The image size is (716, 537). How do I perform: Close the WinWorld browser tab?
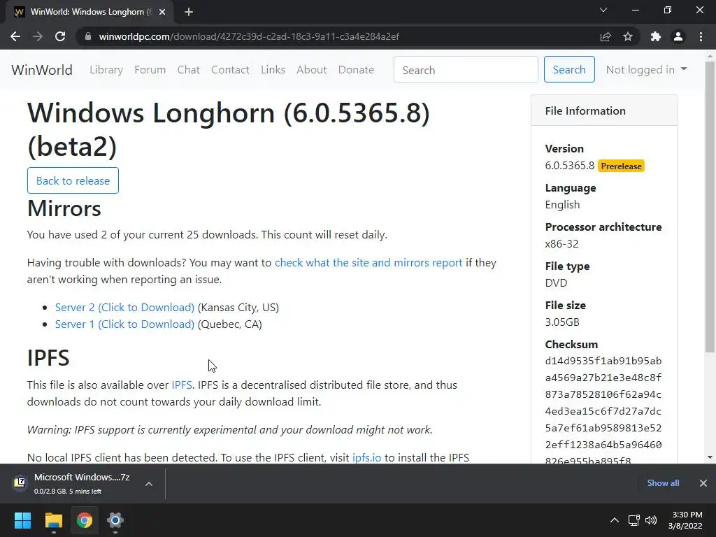click(x=162, y=12)
